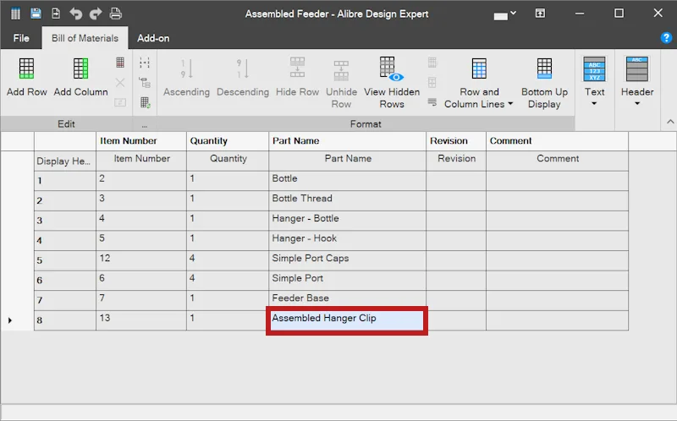The height and width of the screenshot is (421, 677).
Task: Click the undo arrow in title bar
Action: (75, 14)
